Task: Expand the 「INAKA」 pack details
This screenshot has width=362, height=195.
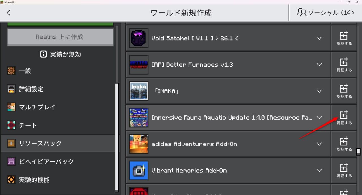Action: point(319,91)
